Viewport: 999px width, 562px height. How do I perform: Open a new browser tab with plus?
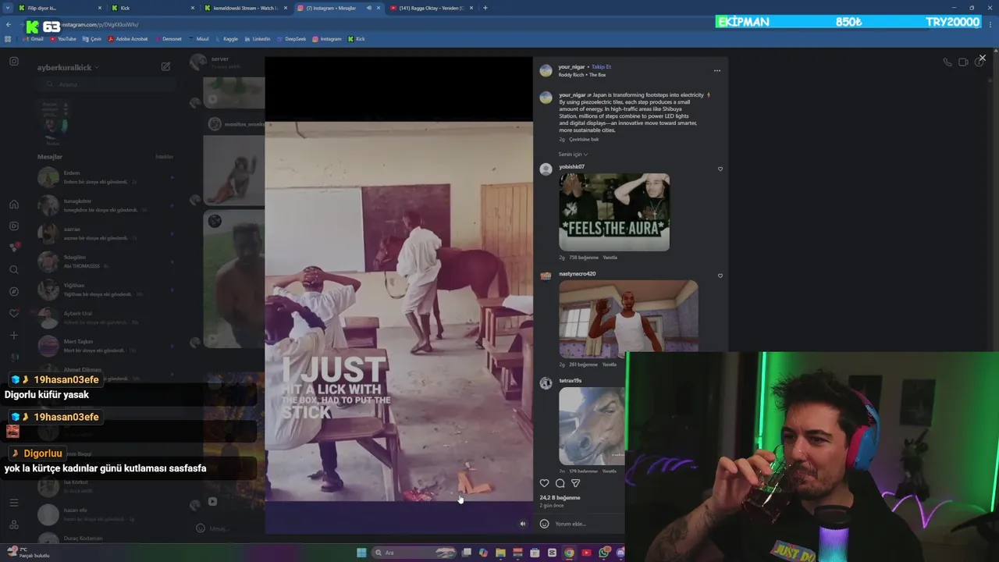click(485, 8)
